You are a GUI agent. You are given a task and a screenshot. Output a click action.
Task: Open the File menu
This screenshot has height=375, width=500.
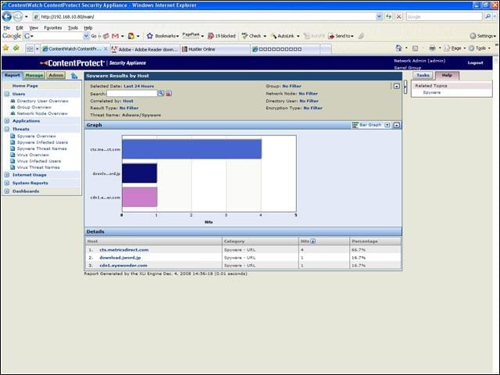[x=7, y=28]
